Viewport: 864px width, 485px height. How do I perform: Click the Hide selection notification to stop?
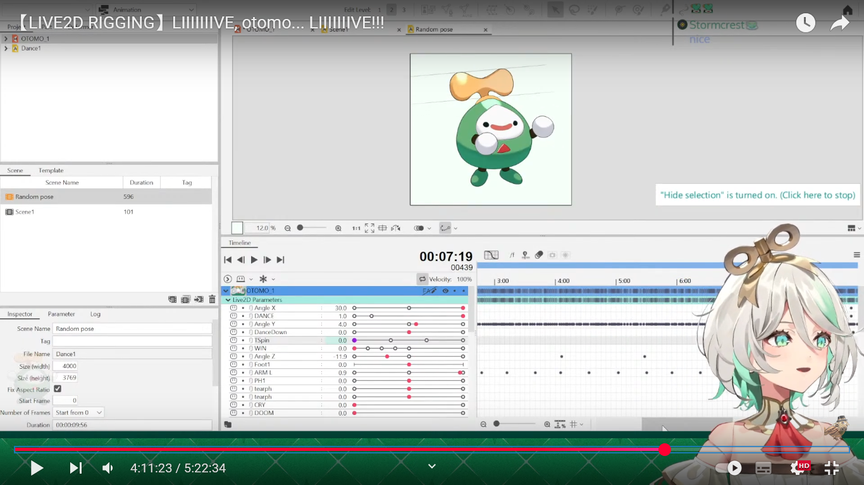[757, 195]
